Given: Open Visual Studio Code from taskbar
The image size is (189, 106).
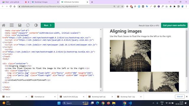Looking at the screenshot, I should tap(130, 103).
